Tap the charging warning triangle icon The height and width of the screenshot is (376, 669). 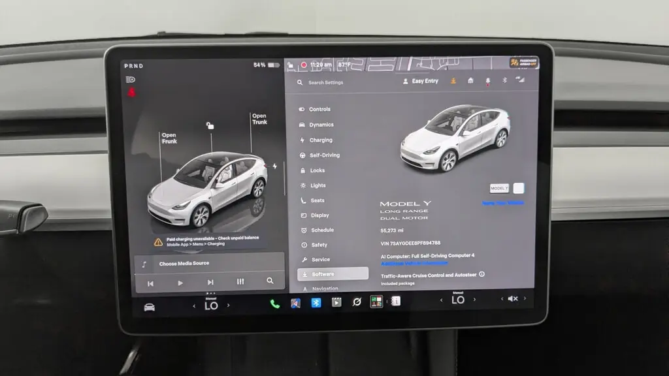click(x=158, y=242)
